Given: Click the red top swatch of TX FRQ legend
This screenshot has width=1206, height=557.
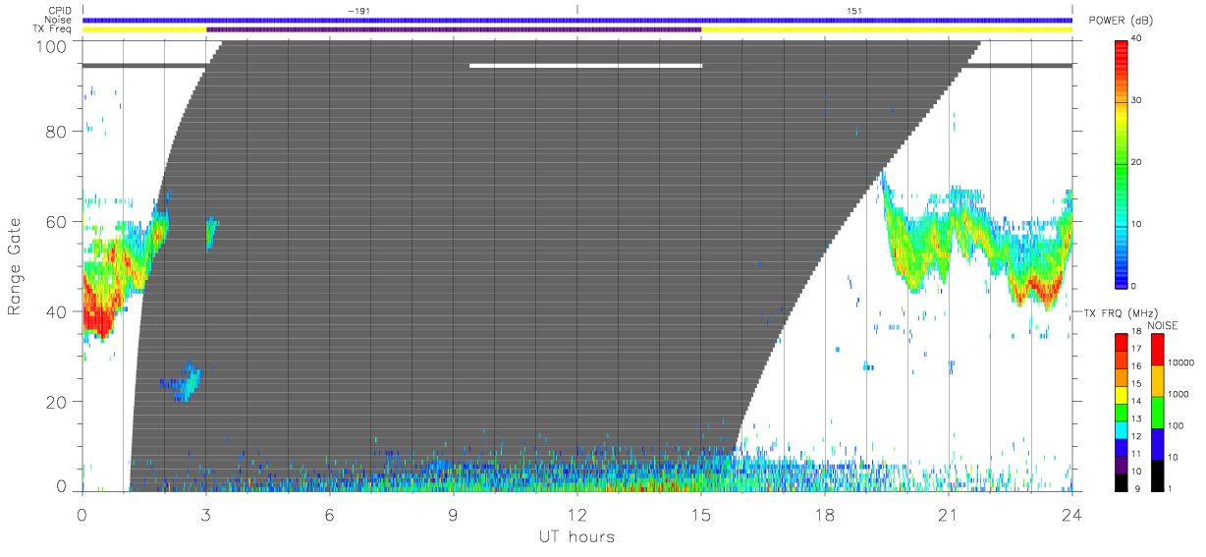Looking at the screenshot, I should point(1122,341).
